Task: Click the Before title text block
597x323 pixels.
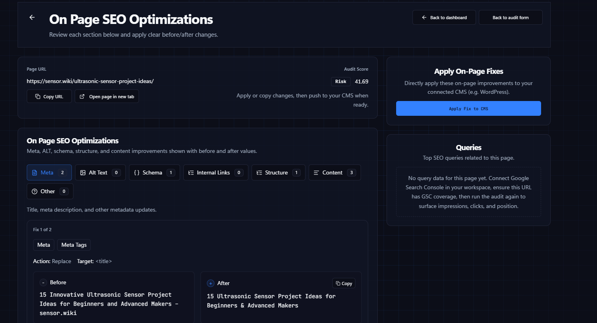Action: [x=109, y=304]
